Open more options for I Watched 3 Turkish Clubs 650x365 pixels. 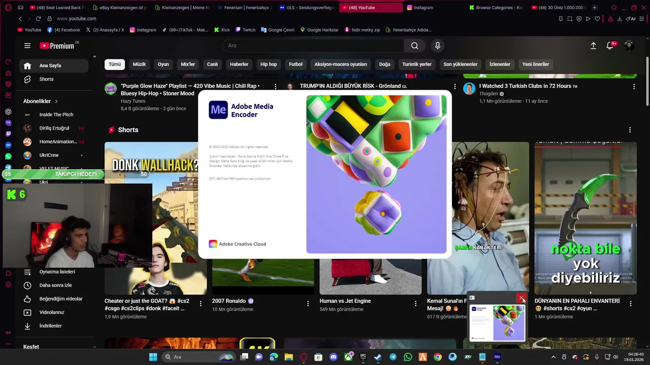point(634,87)
